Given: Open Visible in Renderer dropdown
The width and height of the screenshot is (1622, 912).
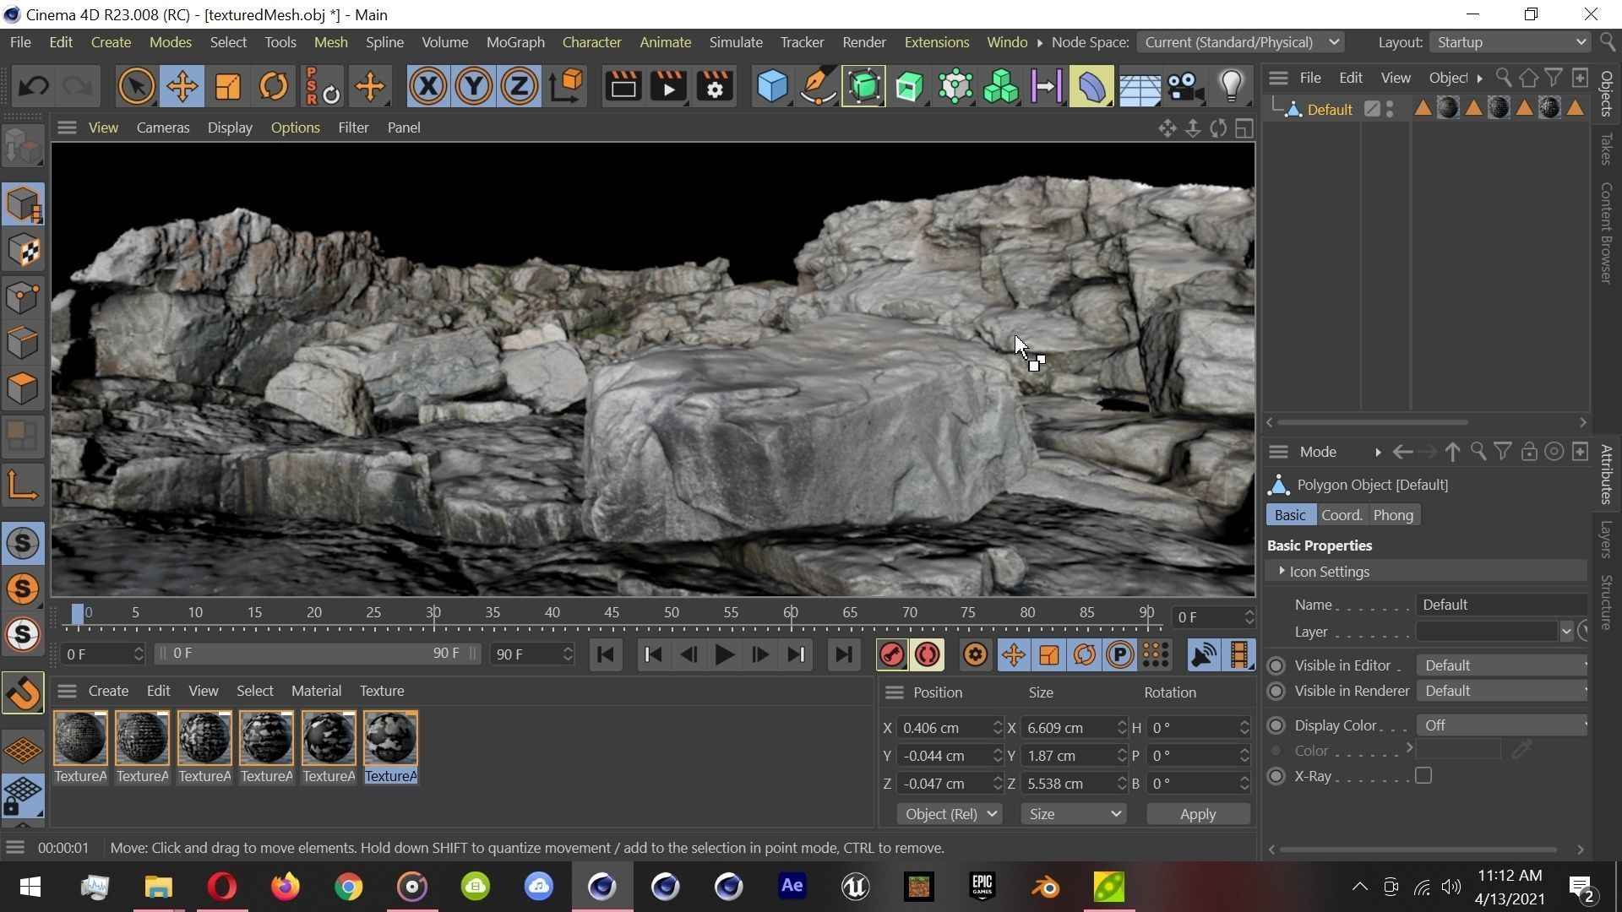Looking at the screenshot, I should [1504, 692].
